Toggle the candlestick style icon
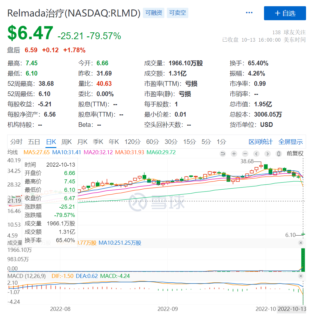This screenshot has height=314, width=316. pyautogui.click(x=279, y=154)
